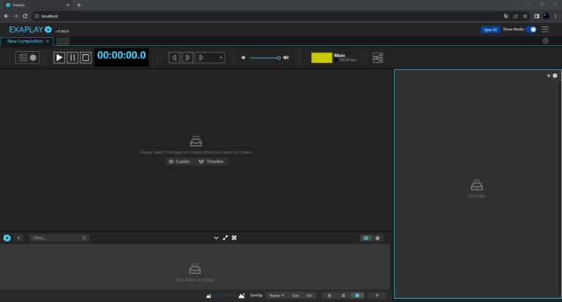
Task: Click the output layout icon beside Main
Action: pos(378,58)
